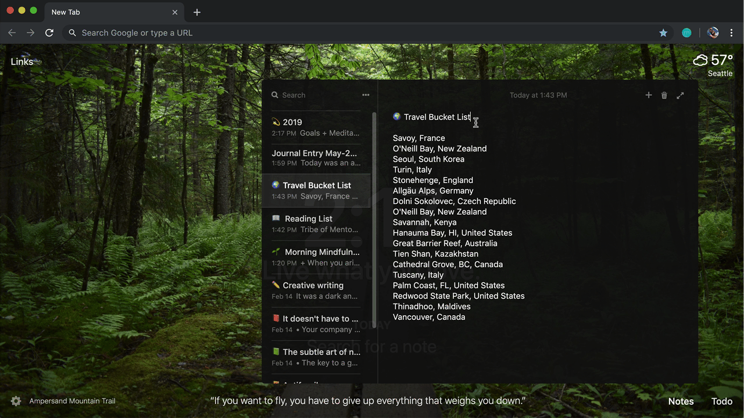Viewport: 744px width, 418px height.
Task: Open the Reading List note
Action: pos(316,224)
